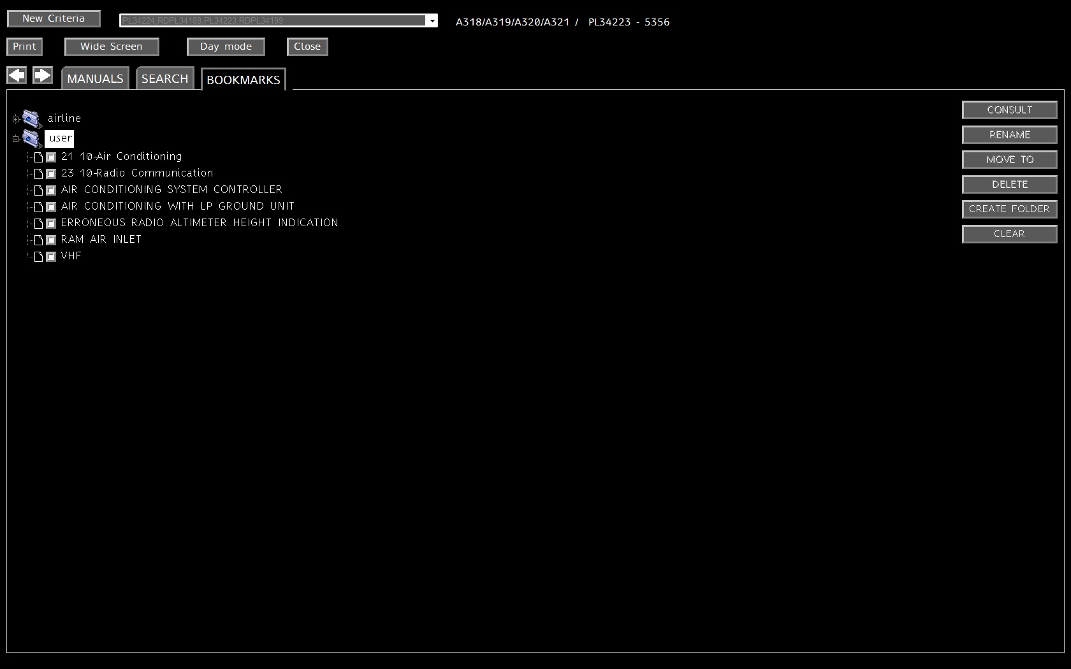Collapse the user folder tree node
This screenshot has width=1071, height=669.
pos(15,139)
